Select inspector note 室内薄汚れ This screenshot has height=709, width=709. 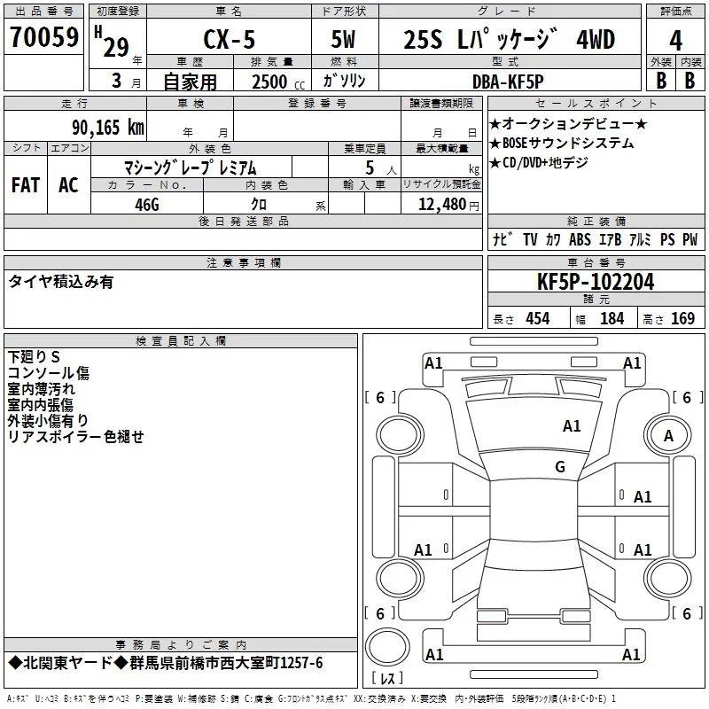point(41,388)
